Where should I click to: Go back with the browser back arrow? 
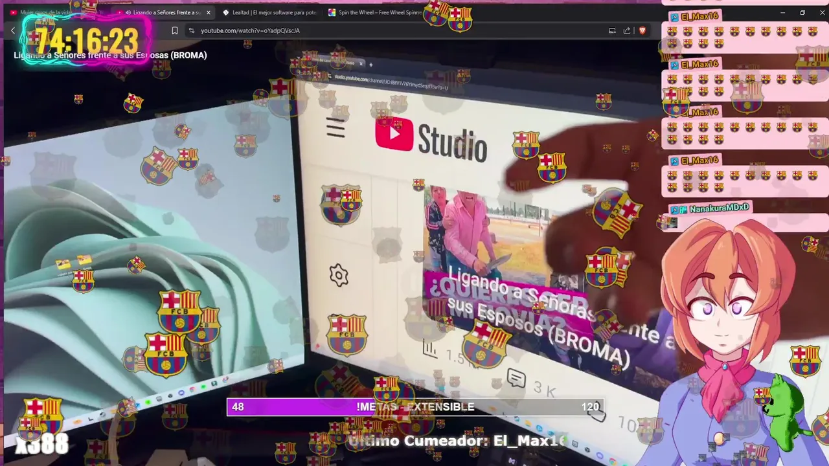tap(12, 30)
